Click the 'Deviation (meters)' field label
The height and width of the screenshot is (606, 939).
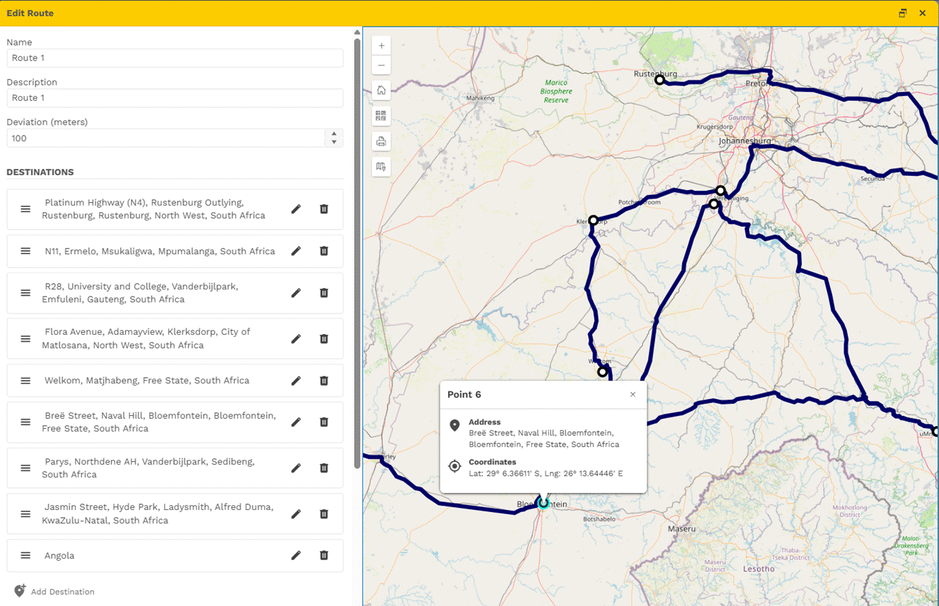[x=47, y=122]
